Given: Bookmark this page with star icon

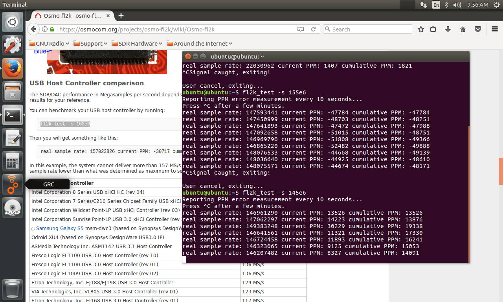Looking at the screenshot, I should click(421, 29).
